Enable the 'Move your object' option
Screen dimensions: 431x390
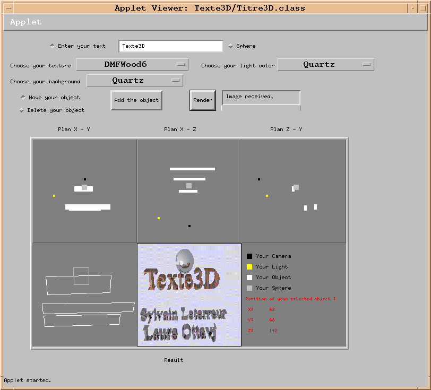23,97
